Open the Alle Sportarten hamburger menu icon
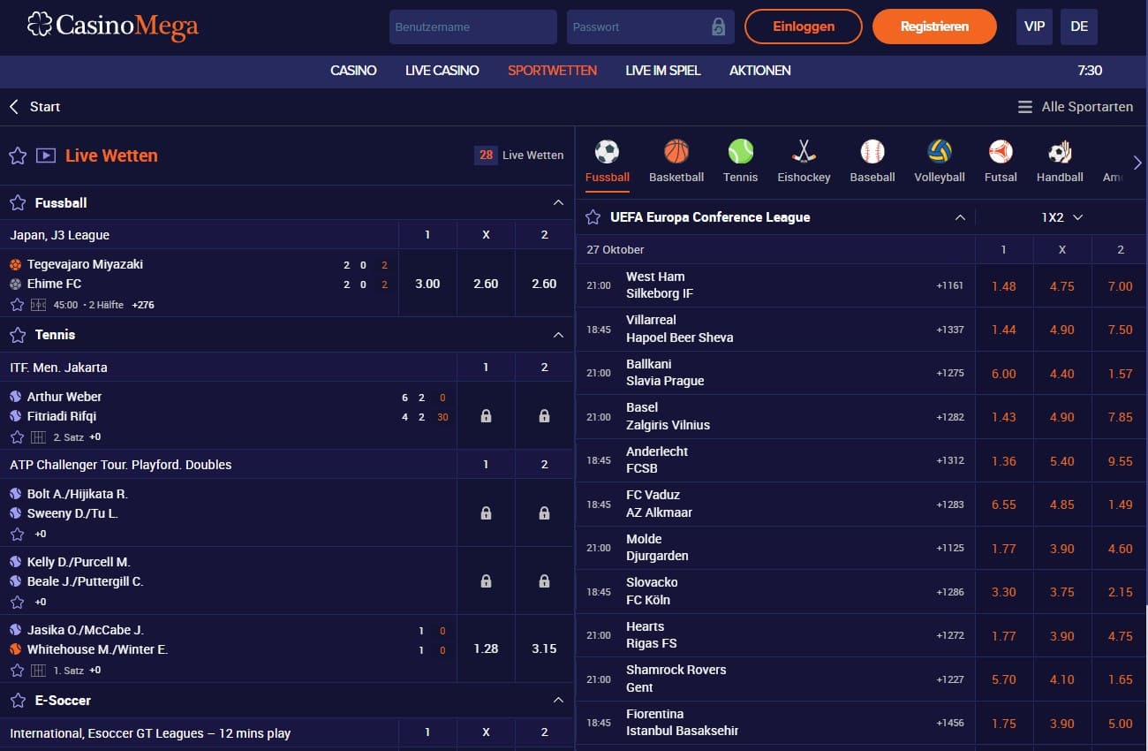This screenshot has height=751, width=1148. 1025,107
